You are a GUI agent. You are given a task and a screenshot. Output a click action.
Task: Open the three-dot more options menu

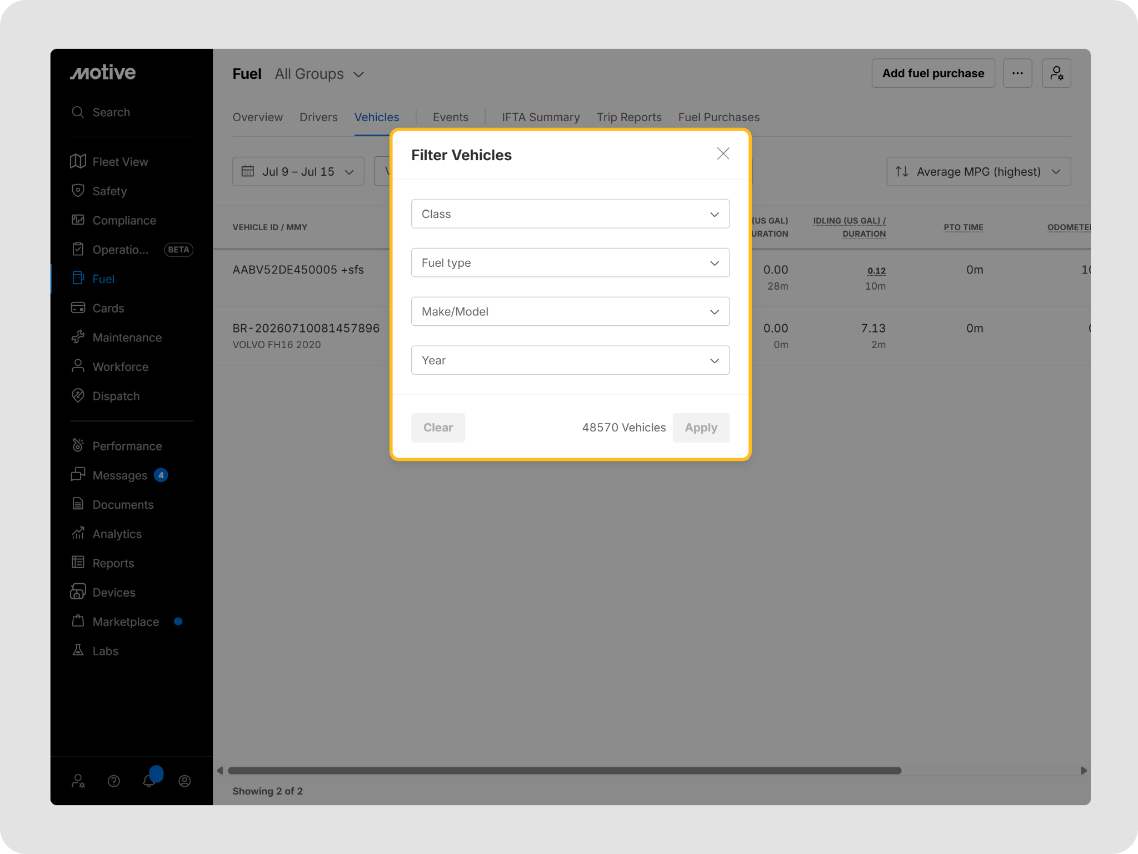[1017, 73]
